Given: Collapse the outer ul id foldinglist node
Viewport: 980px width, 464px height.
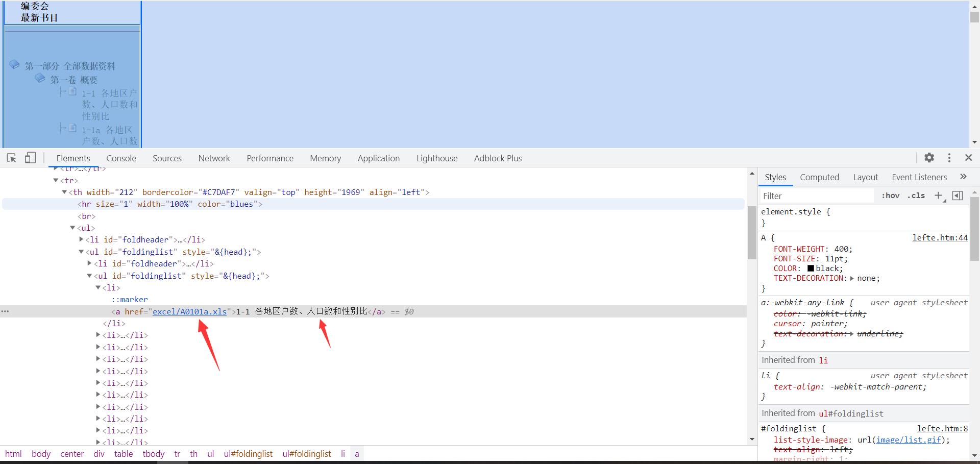Looking at the screenshot, I should (81, 252).
